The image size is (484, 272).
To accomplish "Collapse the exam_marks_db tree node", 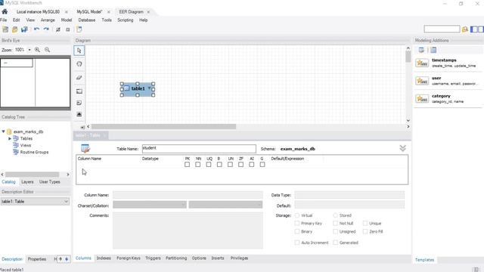I will [3, 131].
